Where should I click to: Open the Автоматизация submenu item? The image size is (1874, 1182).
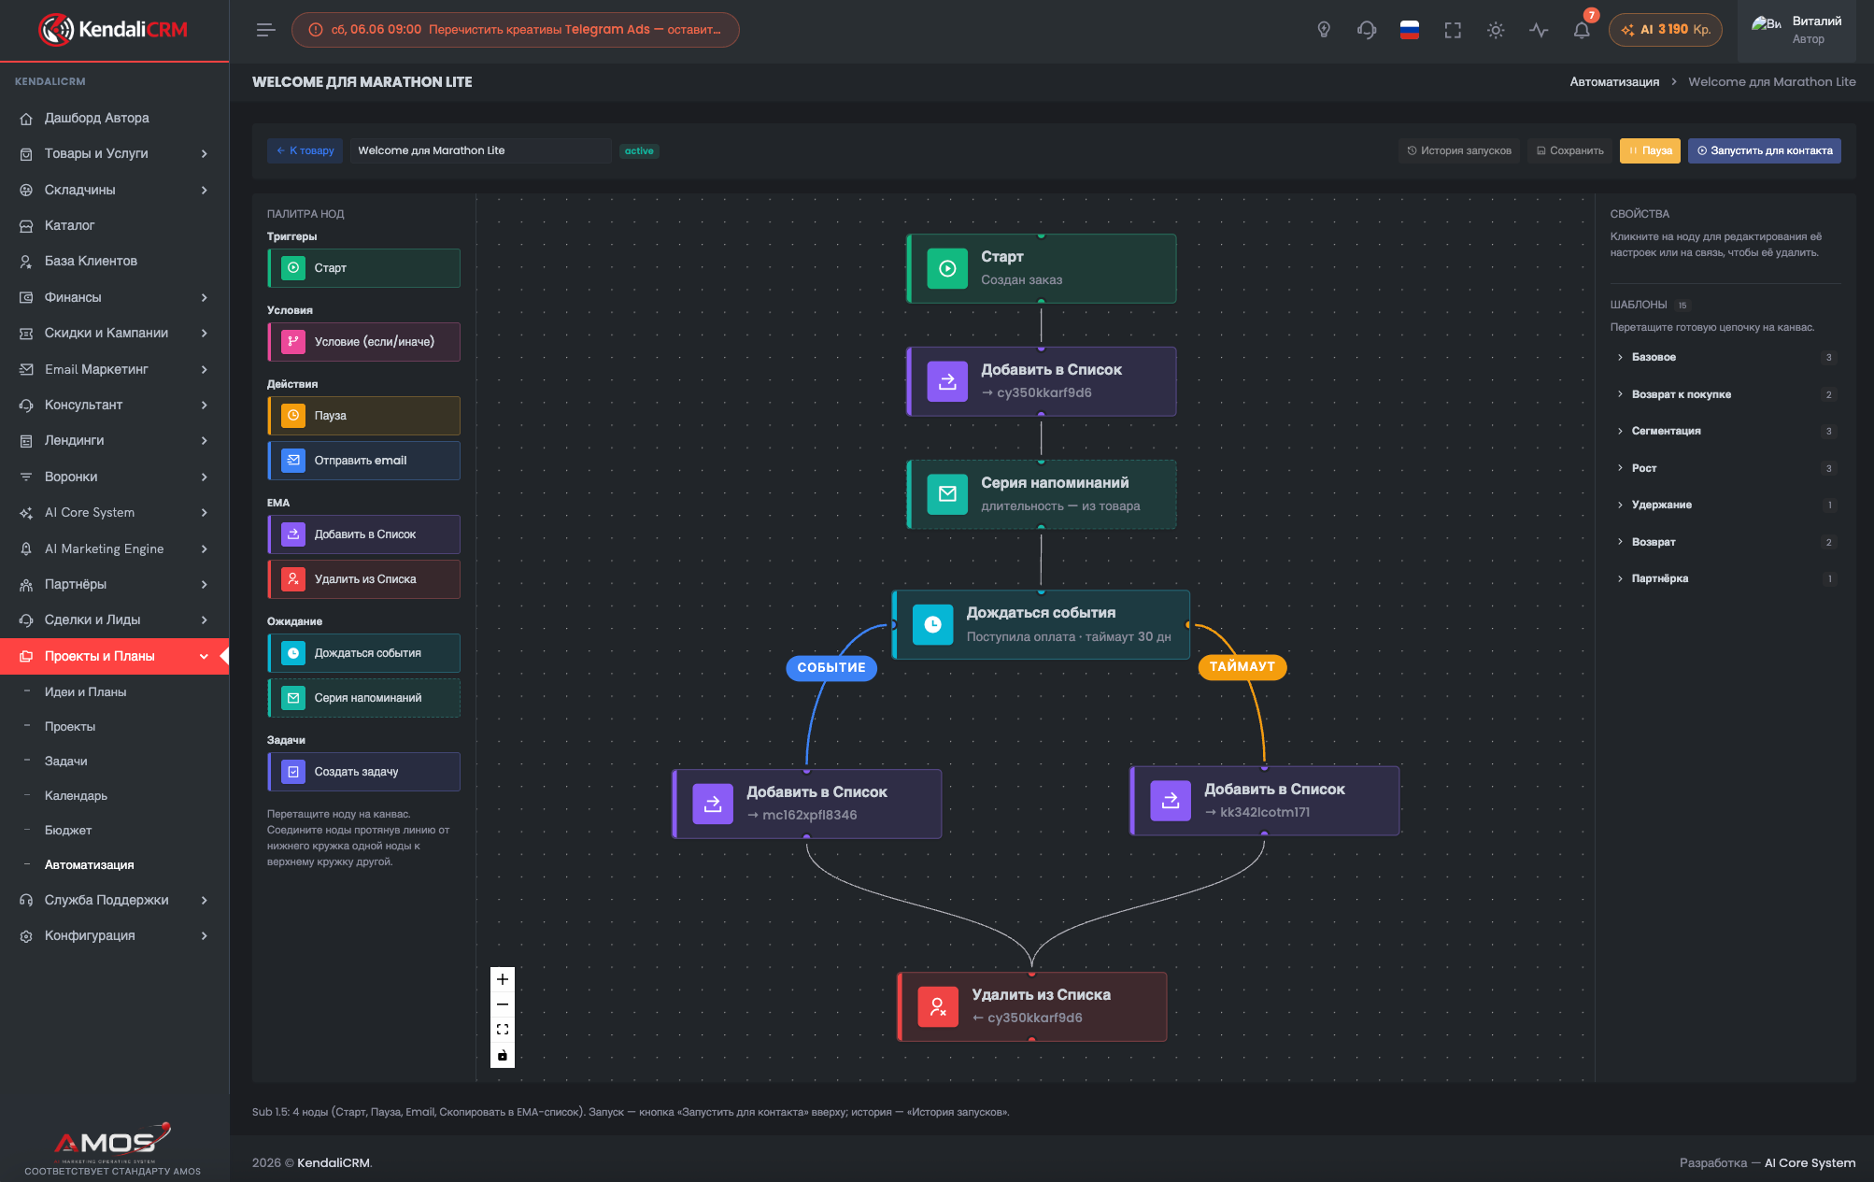pyautogui.click(x=89, y=864)
